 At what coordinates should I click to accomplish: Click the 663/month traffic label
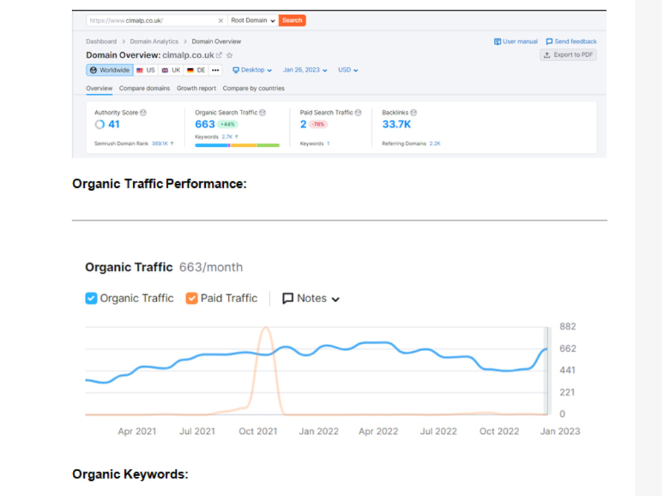point(211,267)
